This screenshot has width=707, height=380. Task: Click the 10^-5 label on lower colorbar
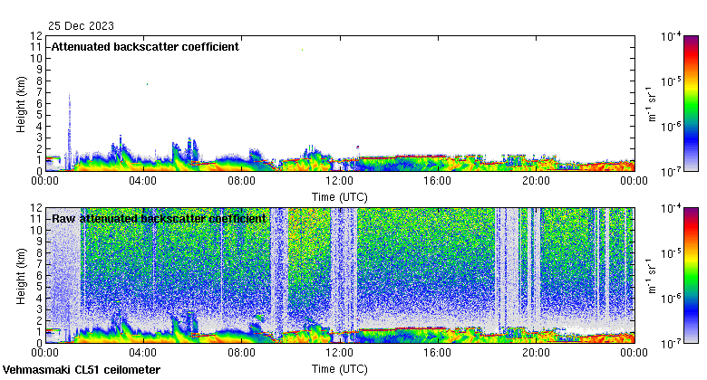point(671,253)
